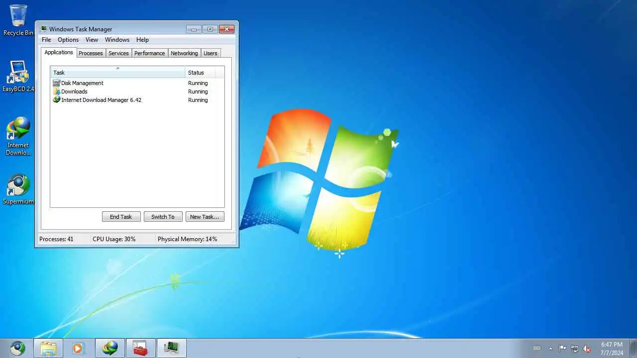The height and width of the screenshot is (358, 637).
Task: Click the Task Manager taskbar icon
Action: click(x=172, y=348)
